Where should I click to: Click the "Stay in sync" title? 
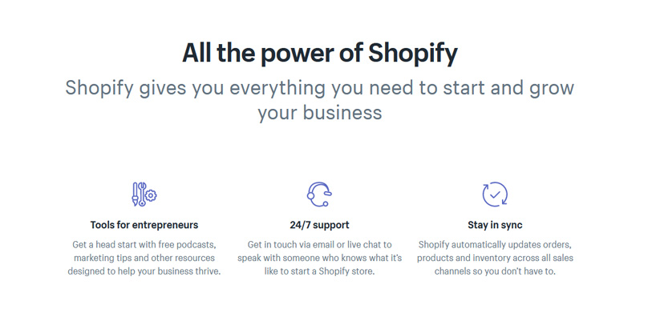(495, 225)
